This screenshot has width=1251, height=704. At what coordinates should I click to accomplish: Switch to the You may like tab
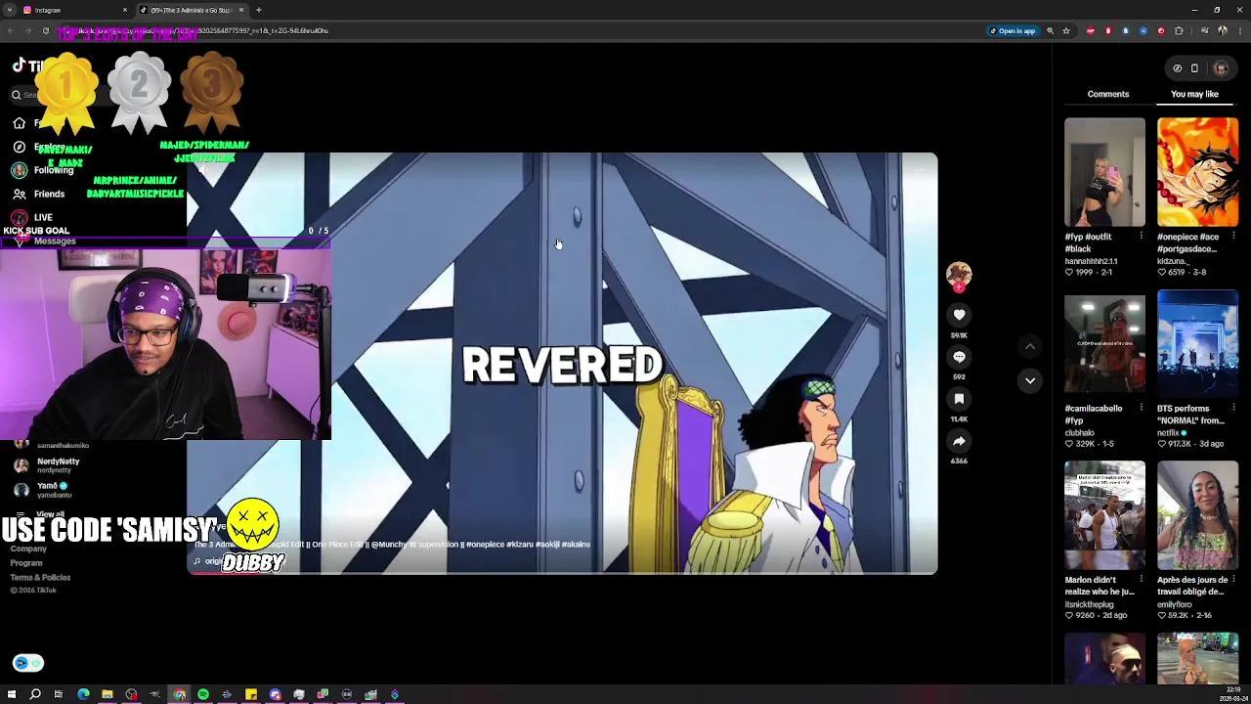pyautogui.click(x=1194, y=94)
